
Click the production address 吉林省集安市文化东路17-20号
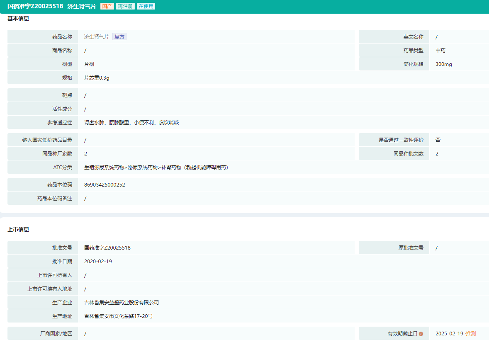118,316
